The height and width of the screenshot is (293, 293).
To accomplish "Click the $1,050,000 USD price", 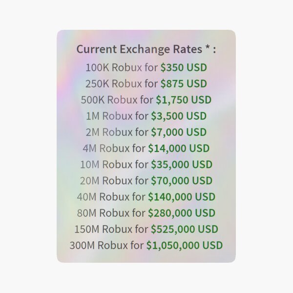I will [185, 245].
